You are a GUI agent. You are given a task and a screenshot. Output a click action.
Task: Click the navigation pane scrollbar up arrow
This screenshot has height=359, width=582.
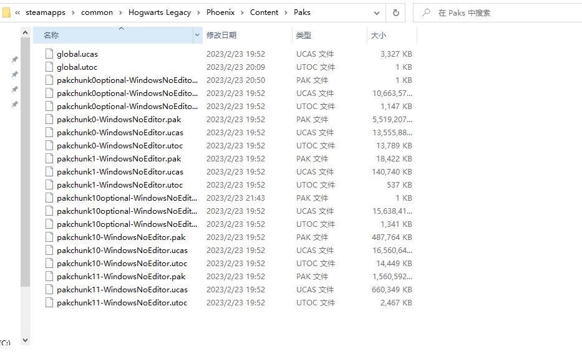click(x=25, y=33)
